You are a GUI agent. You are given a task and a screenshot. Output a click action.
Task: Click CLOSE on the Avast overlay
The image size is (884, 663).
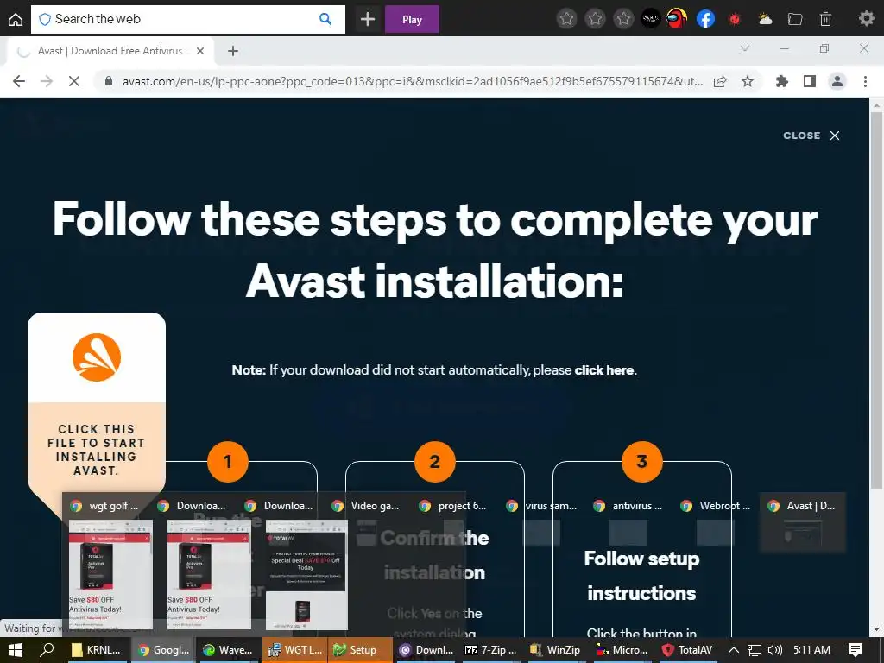coord(811,136)
